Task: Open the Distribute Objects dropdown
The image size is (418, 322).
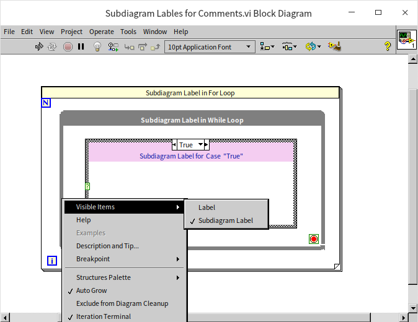Action: tap(289, 46)
